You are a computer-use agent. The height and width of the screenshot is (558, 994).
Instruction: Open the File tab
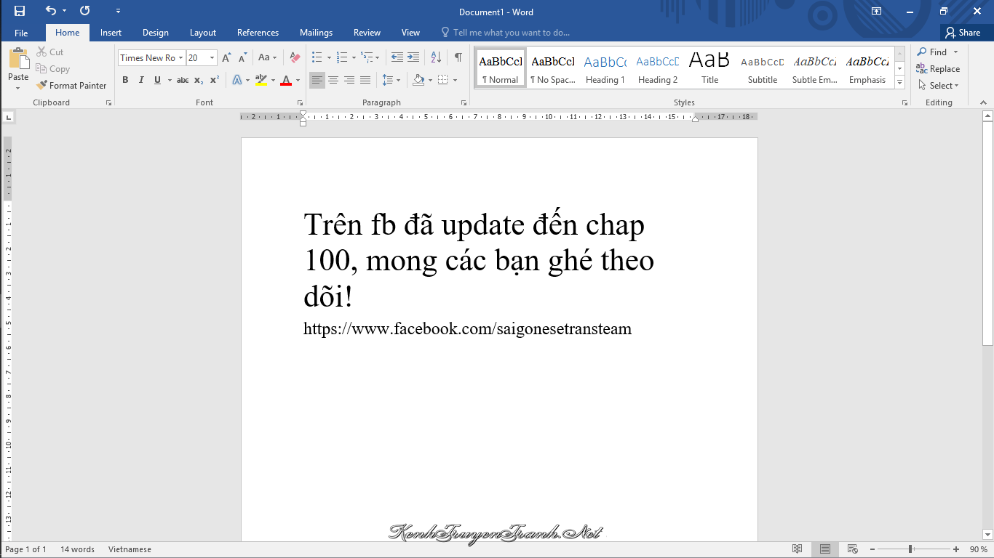(21, 33)
